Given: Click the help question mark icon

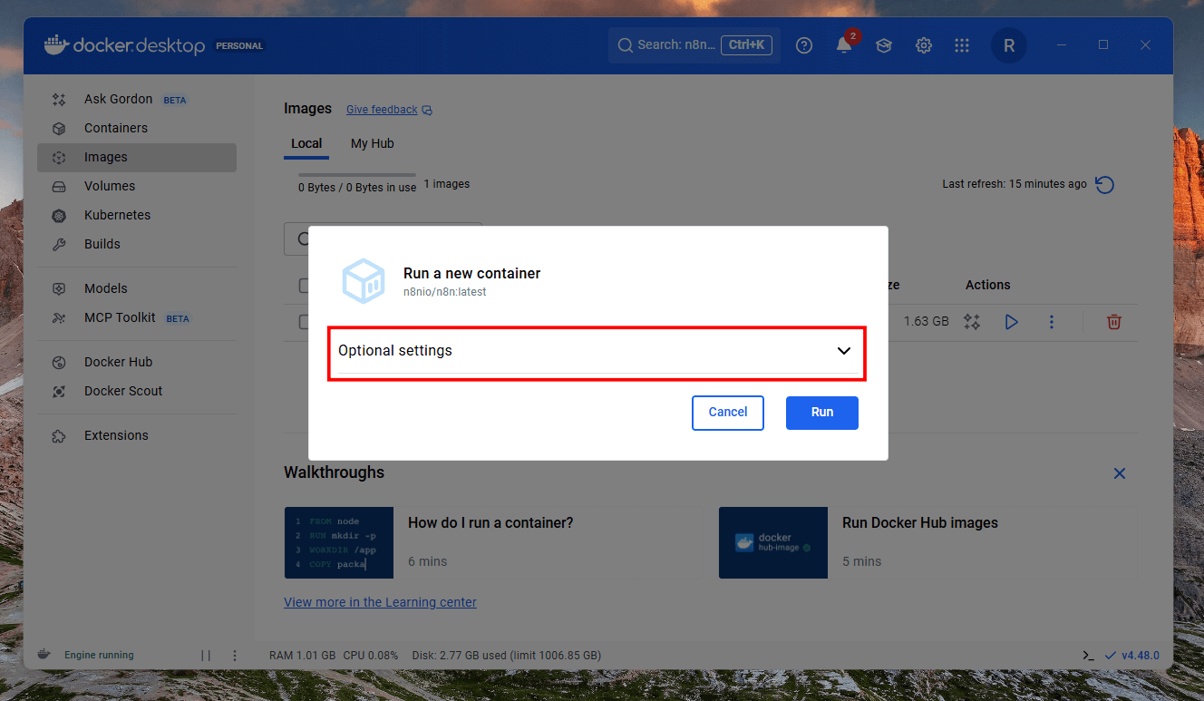Looking at the screenshot, I should [804, 45].
